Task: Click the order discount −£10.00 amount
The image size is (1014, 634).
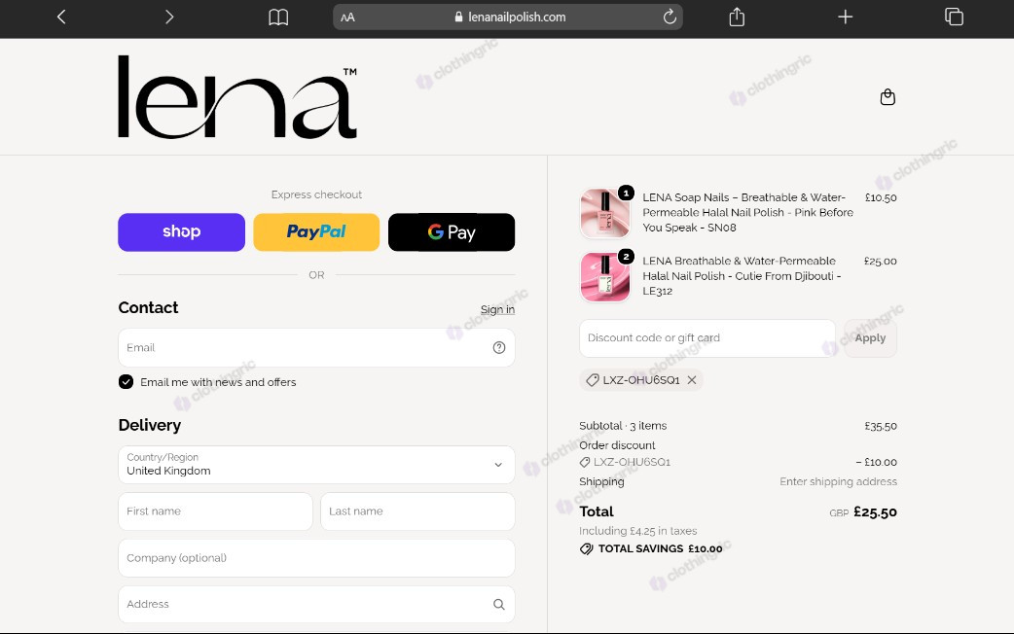Action: coord(876,462)
